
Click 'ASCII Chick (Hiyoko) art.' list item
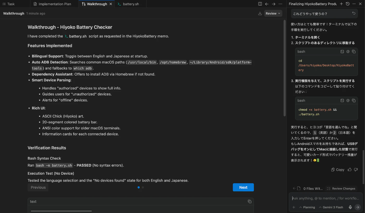pyautogui.click(x=63, y=116)
